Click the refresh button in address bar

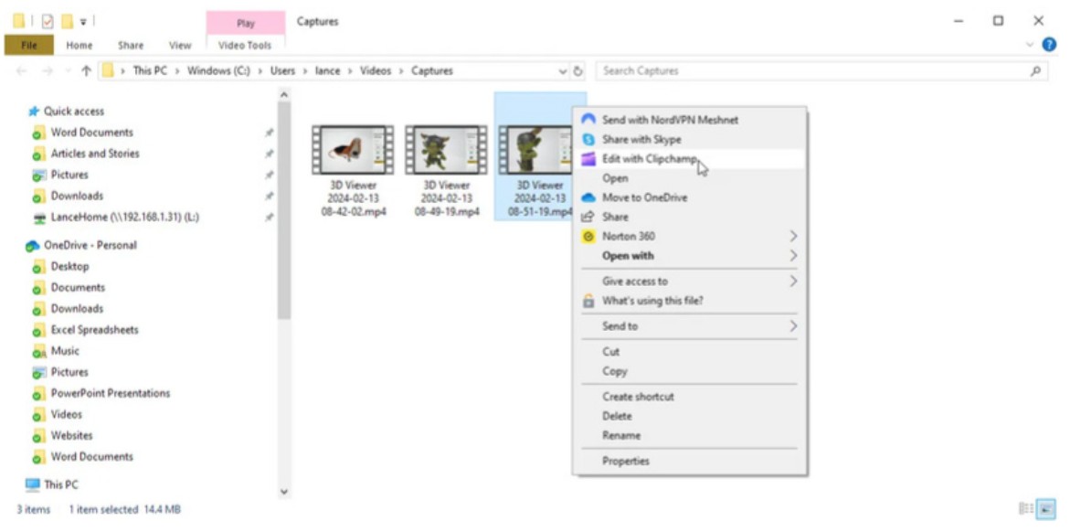578,71
